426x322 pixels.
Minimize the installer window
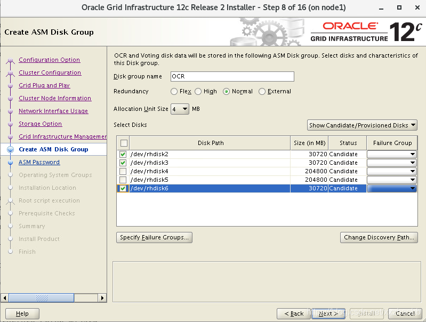[x=381, y=8]
